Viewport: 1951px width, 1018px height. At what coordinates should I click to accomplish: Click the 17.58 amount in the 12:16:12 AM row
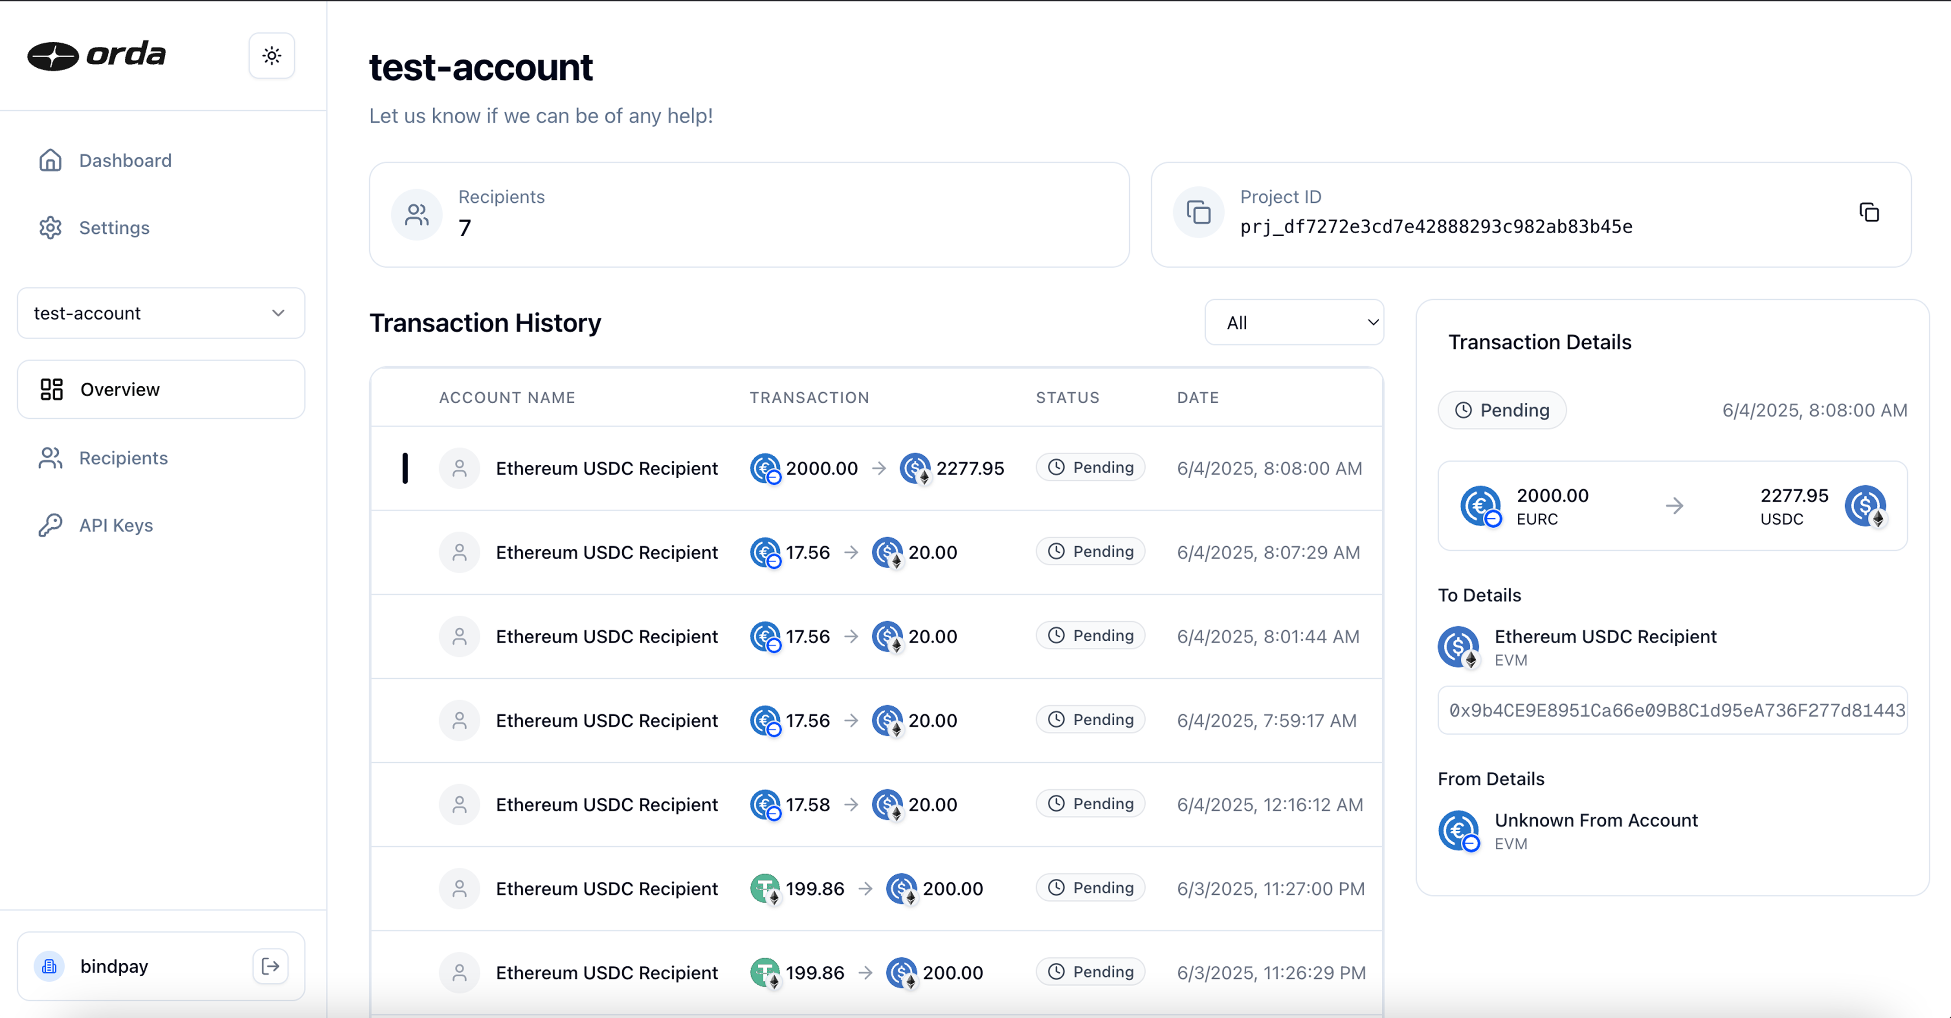coord(807,805)
